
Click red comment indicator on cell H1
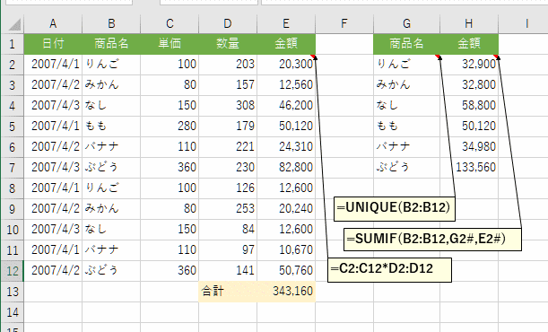(496, 57)
